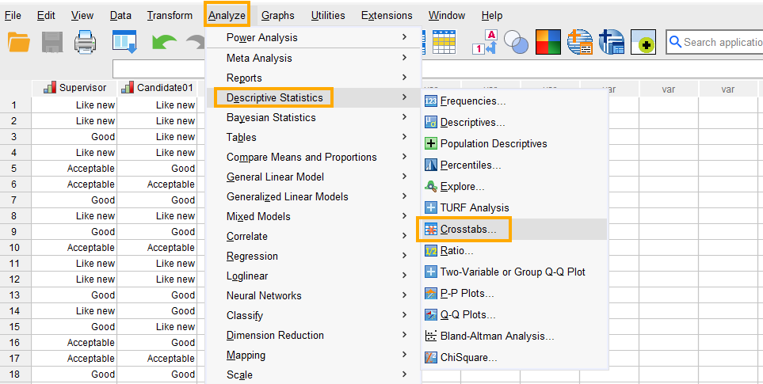Expand the Generalized Linear Models submenu
763x384 pixels.
point(314,197)
